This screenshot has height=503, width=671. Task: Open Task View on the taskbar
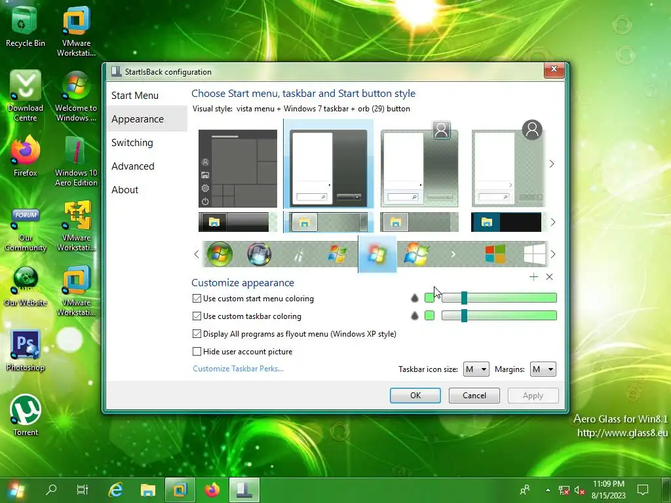pos(82,489)
